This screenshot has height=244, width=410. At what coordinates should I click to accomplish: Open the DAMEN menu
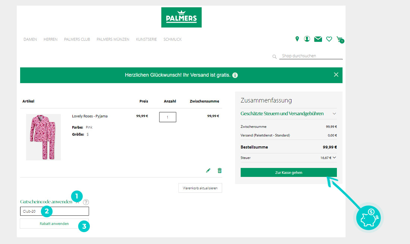30,39
